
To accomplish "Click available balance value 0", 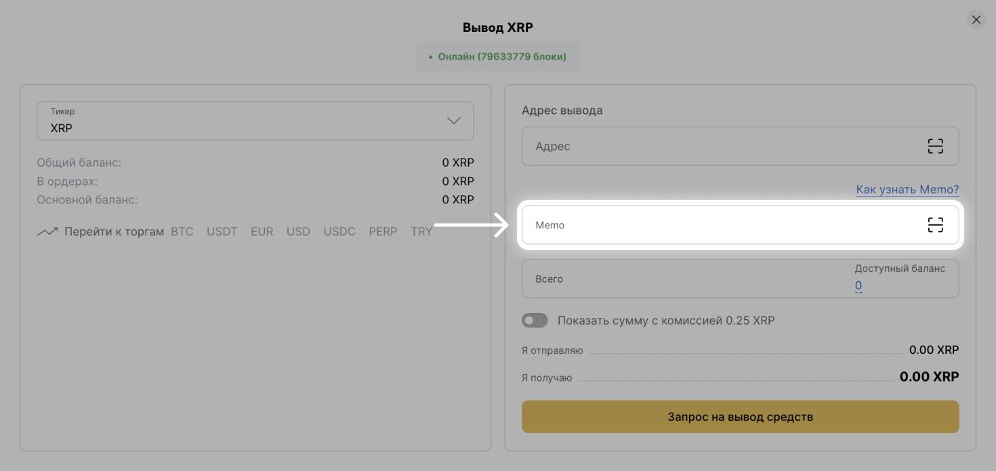I will tap(858, 285).
